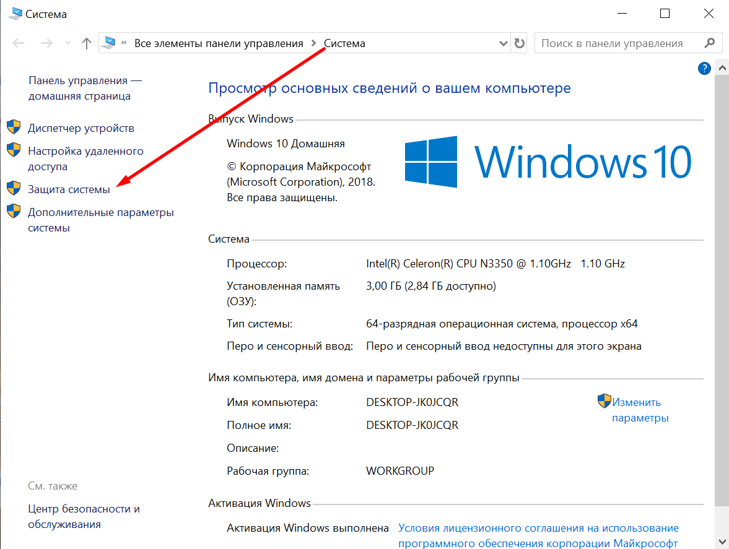Select the processor value Intel(R) Celeron(R) N3350
The width and height of the screenshot is (729, 549).
(495, 264)
